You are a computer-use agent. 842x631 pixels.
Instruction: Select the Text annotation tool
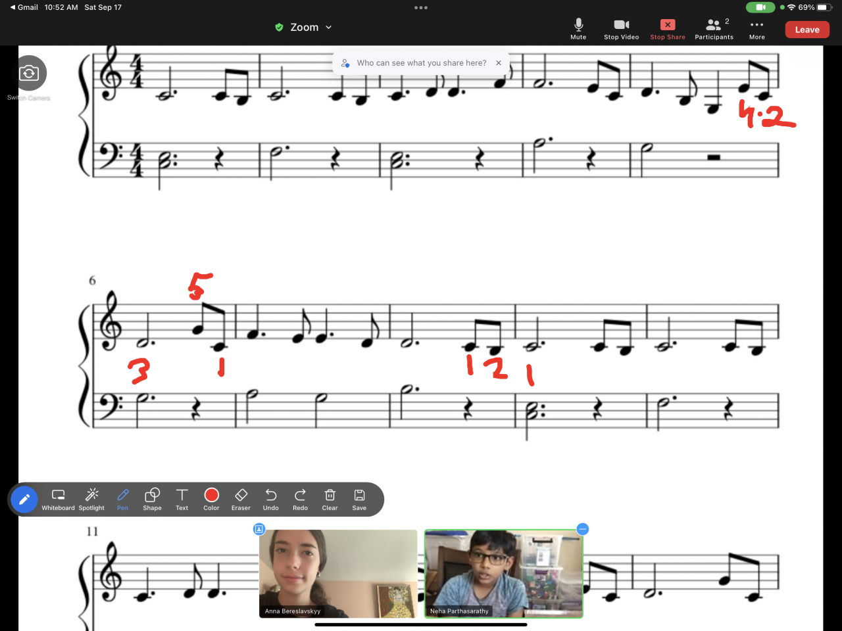182,500
